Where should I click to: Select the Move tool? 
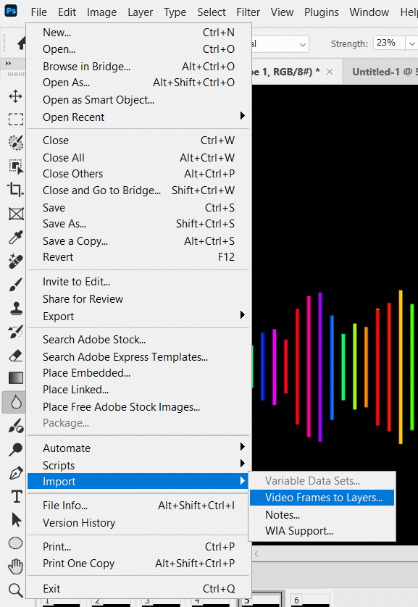pos(15,96)
